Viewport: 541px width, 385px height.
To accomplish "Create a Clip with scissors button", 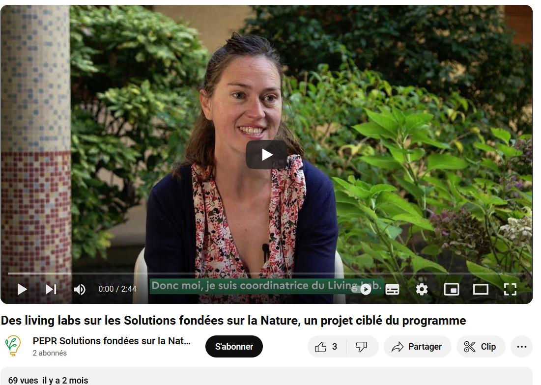I will pyautogui.click(x=481, y=346).
